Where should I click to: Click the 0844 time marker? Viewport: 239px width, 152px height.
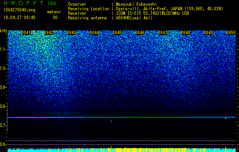coord(94,33)
